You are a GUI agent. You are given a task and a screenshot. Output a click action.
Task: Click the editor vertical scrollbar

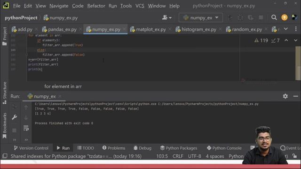298,63
